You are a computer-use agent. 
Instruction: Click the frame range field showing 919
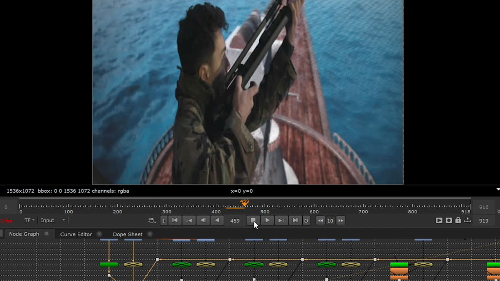(x=483, y=221)
